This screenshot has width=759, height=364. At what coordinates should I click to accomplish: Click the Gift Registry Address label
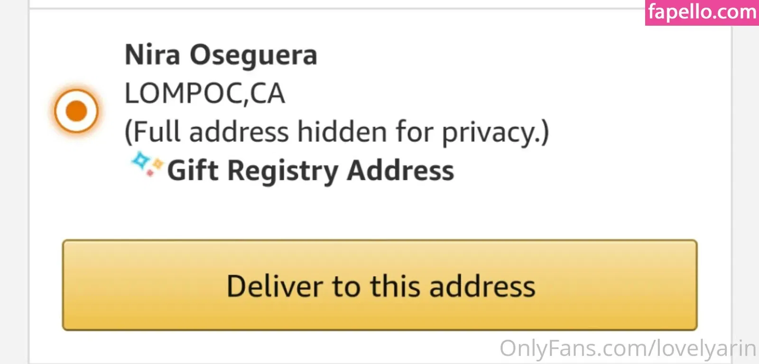tap(310, 171)
